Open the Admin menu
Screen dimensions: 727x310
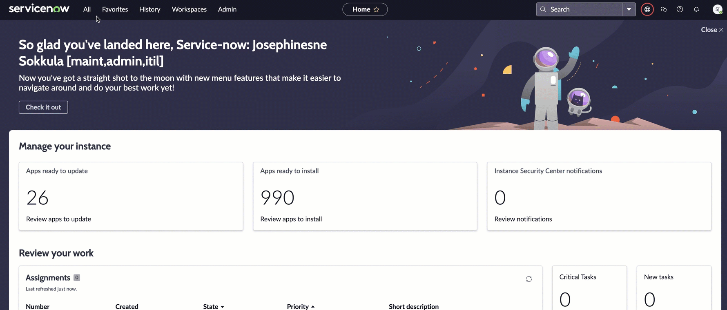pos(227,9)
